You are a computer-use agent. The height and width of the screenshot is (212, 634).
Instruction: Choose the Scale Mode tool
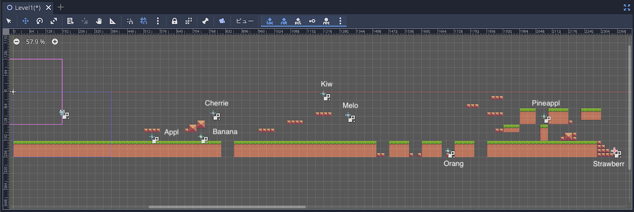[54, 21]
